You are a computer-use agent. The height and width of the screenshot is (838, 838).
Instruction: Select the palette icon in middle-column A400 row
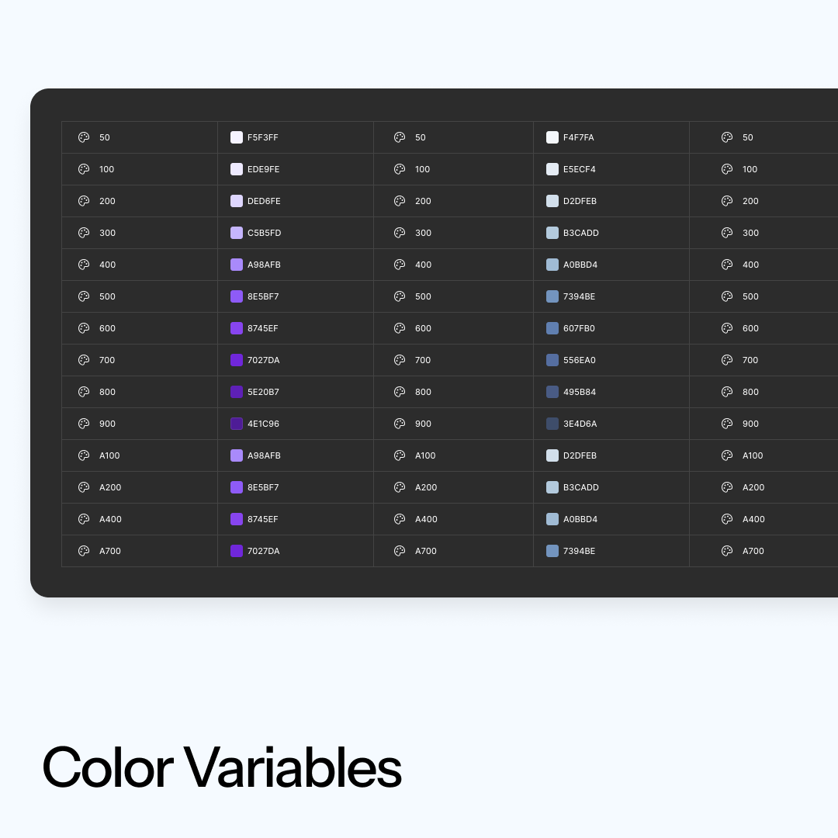400,519
